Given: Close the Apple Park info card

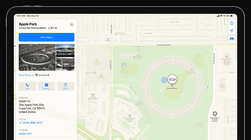Looking at the screenshot, I should [x=72, y=24].
